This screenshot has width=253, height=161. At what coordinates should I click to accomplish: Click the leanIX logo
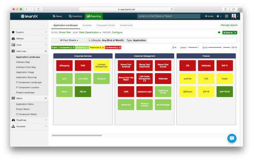[x=29, y=16]
